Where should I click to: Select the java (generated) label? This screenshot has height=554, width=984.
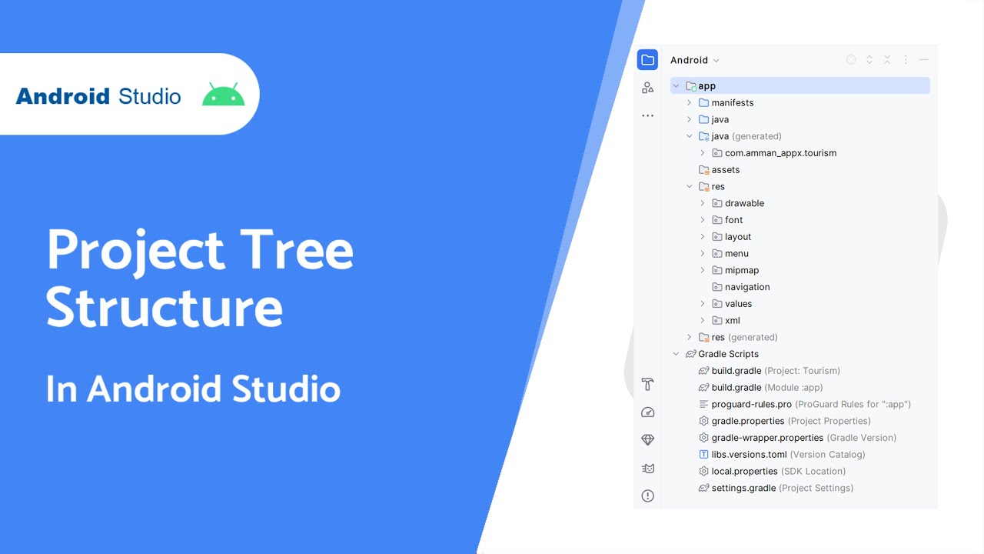click(x=746, y=136)
